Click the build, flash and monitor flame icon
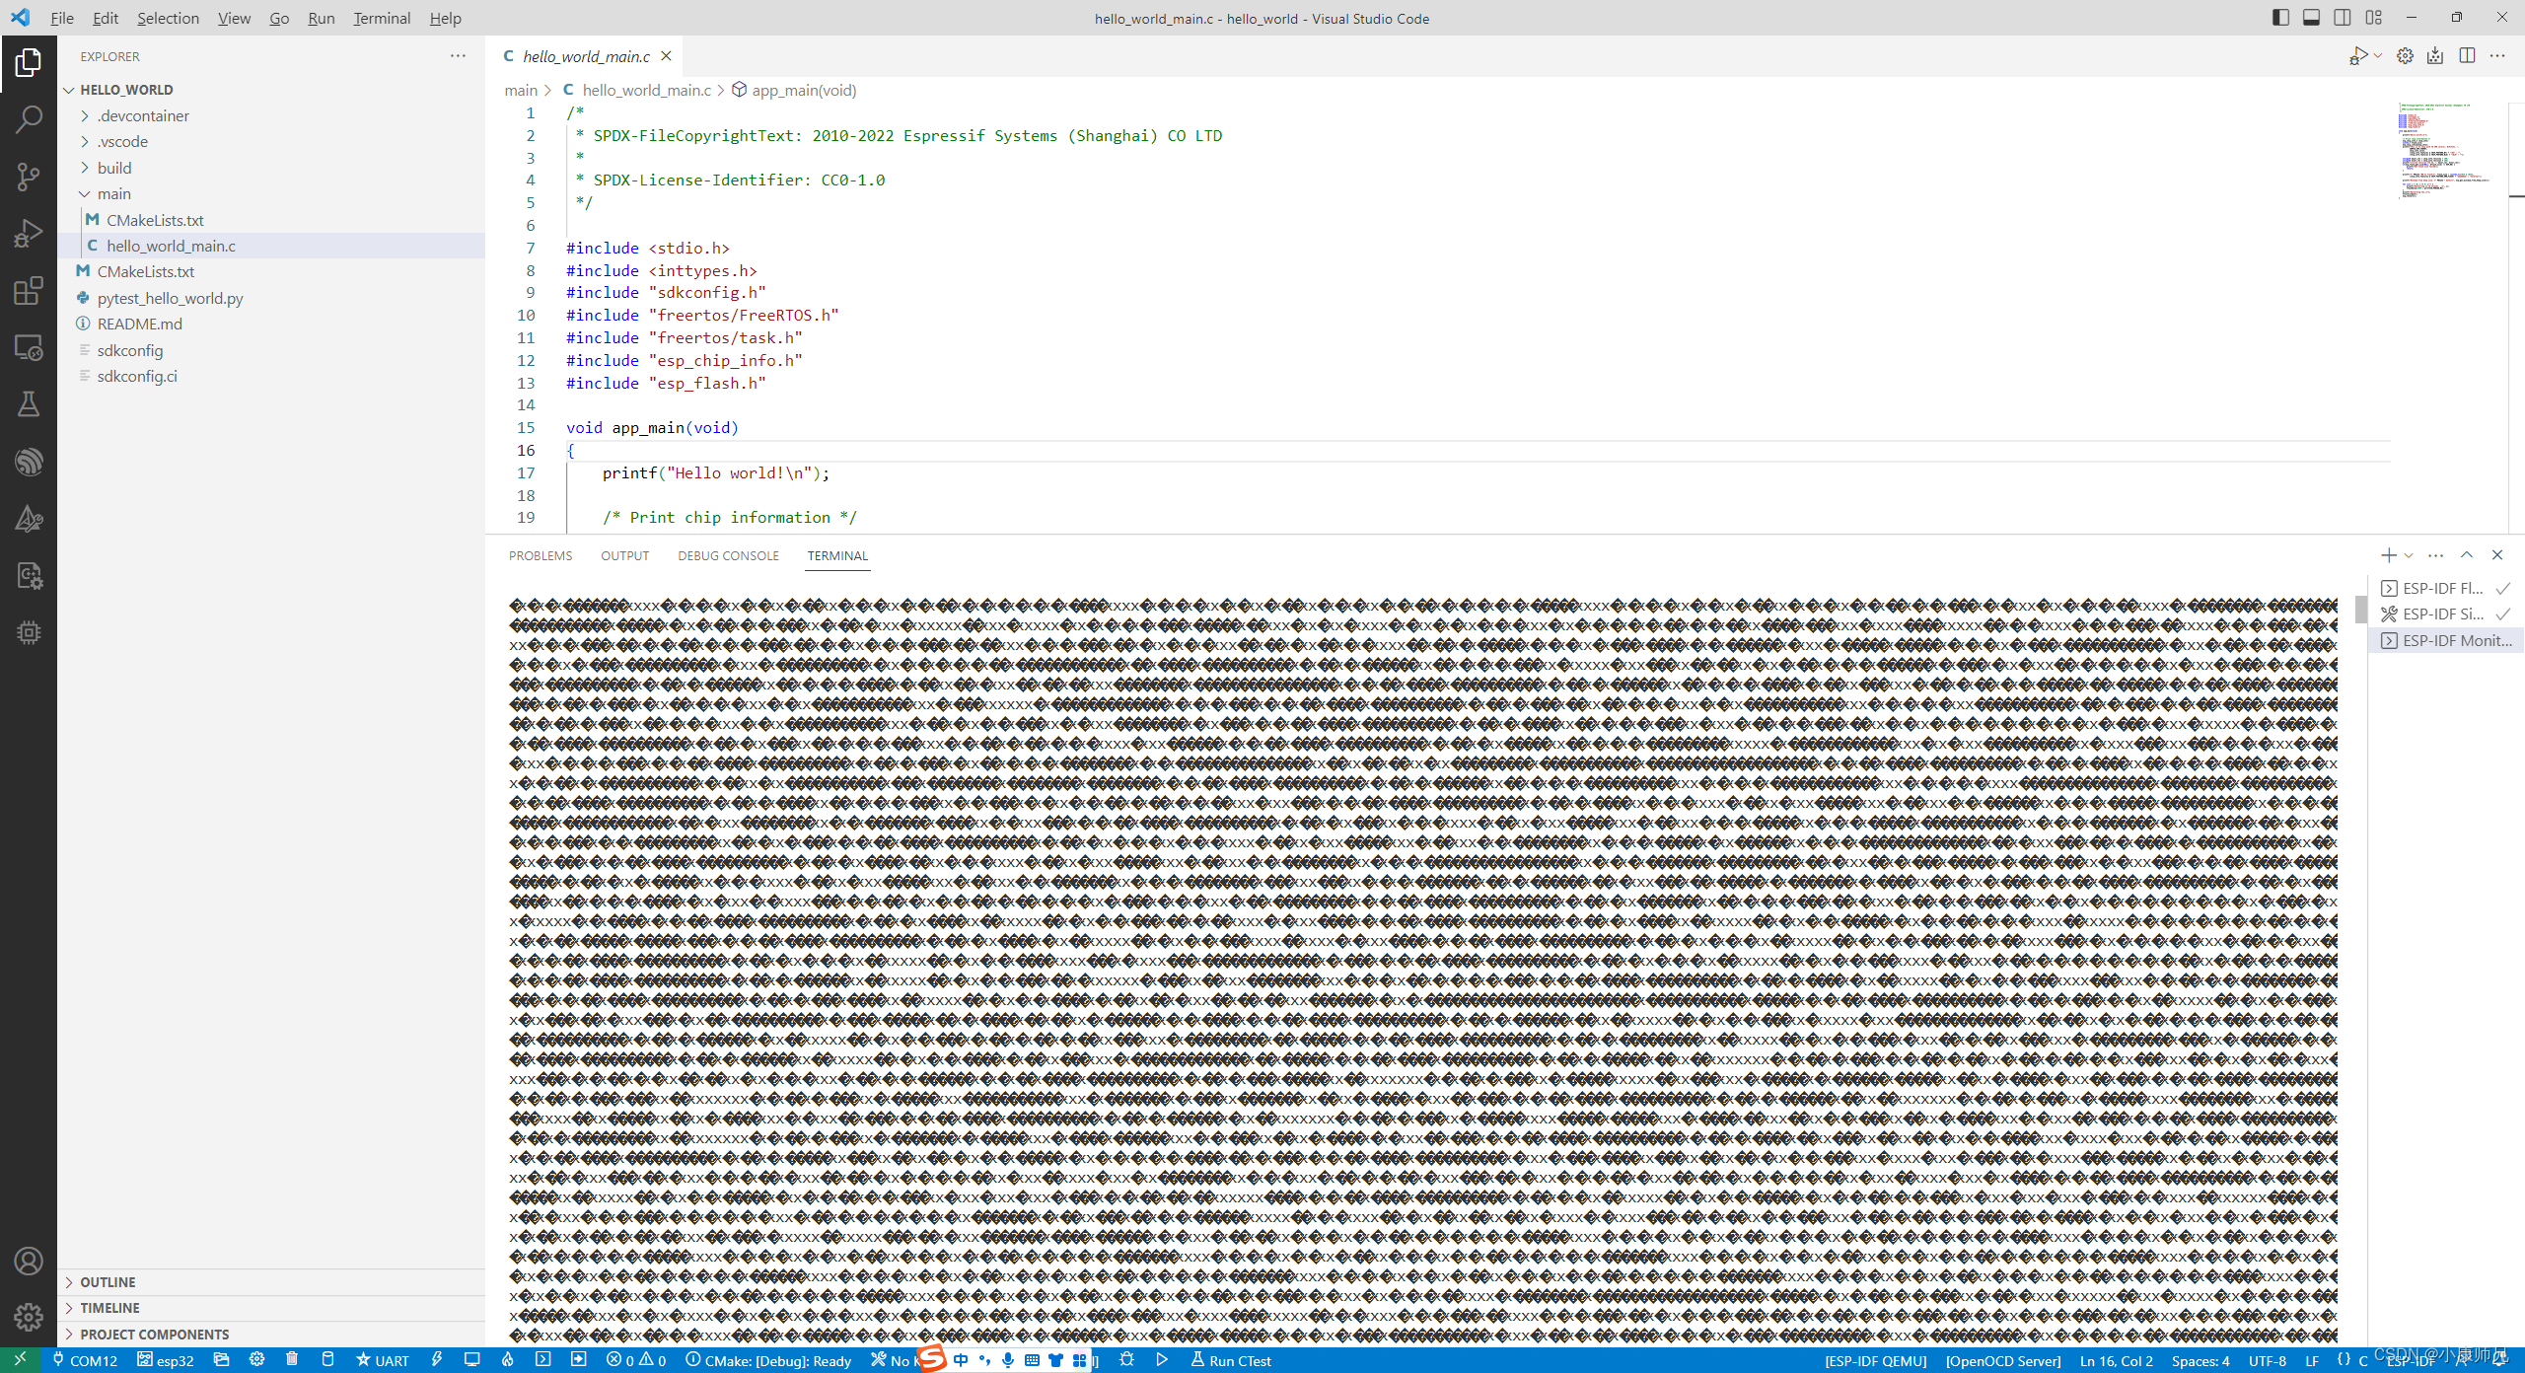The image size is (2525, 1373). pyautogui.click(x=508, y=1360)
